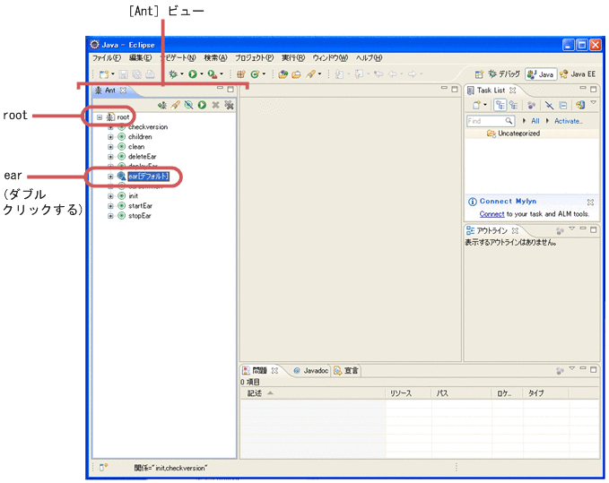Open the 宣言 tab
The height and width of the screenshot is (483, 609).
(x=346, y=370)
